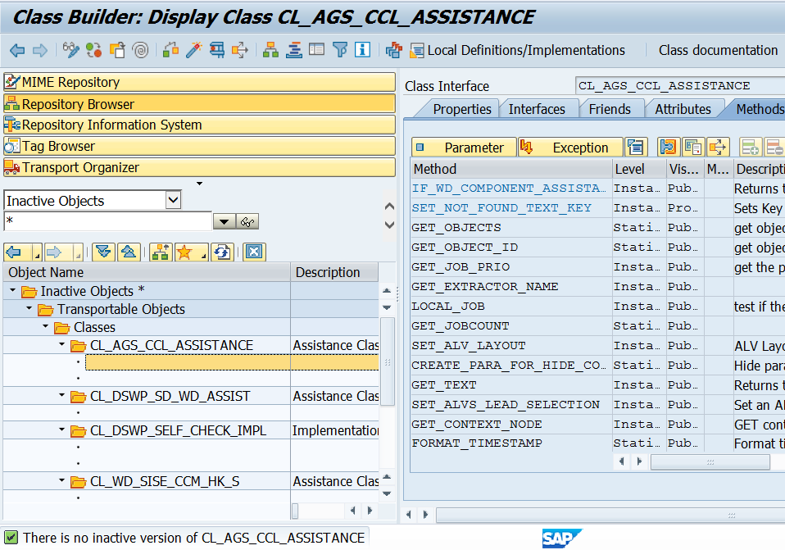Click the Other Object icon
Screen dimensions: 785x550
pyautogui.click(x=117, y=50)
